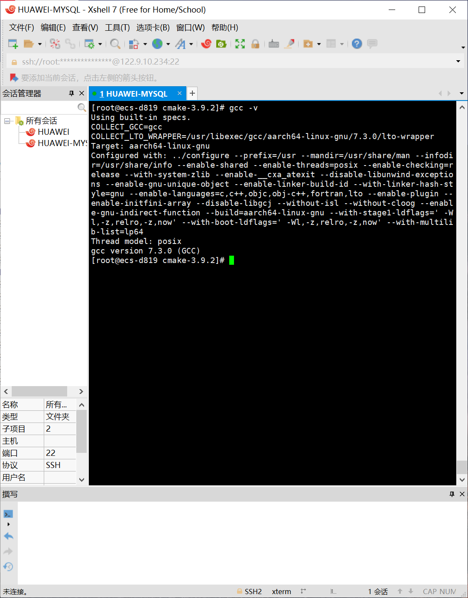Click the Open session folder icon

click(29, 44)
